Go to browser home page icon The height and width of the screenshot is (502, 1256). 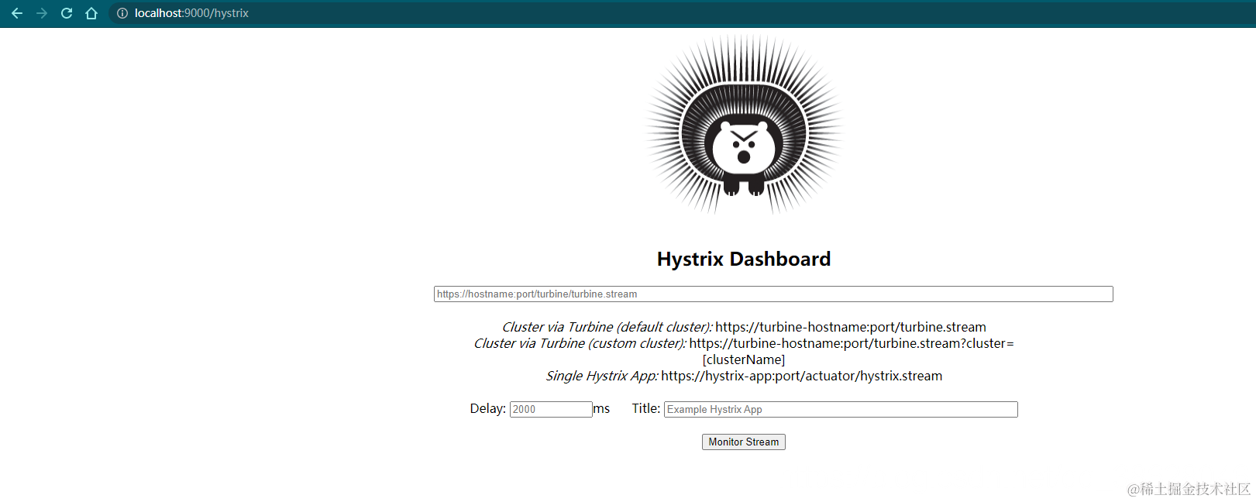91,13
